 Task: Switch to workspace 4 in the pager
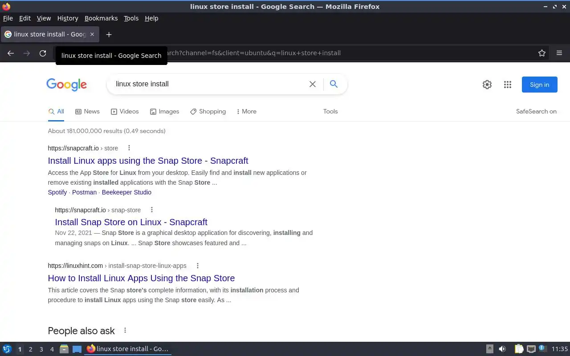(52, 349)
